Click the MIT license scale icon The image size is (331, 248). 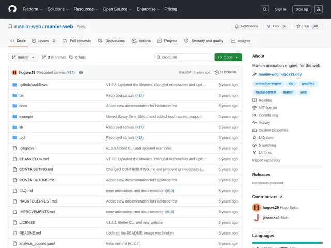254,108
